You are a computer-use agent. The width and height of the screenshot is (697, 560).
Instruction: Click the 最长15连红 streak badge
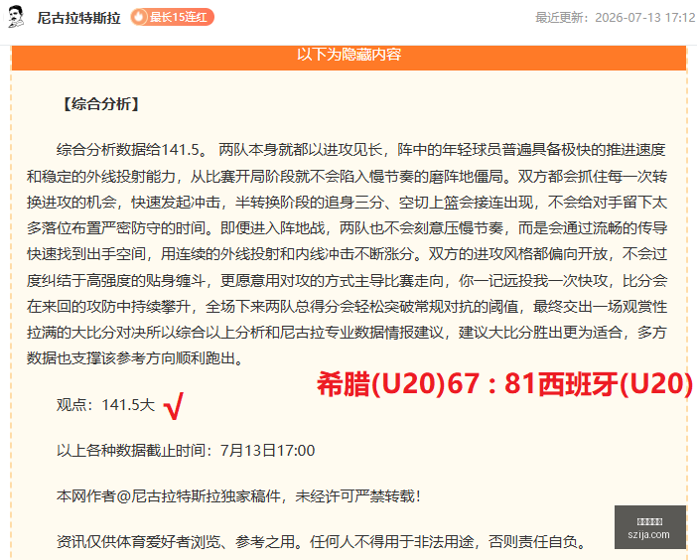[x=172, y=17]
